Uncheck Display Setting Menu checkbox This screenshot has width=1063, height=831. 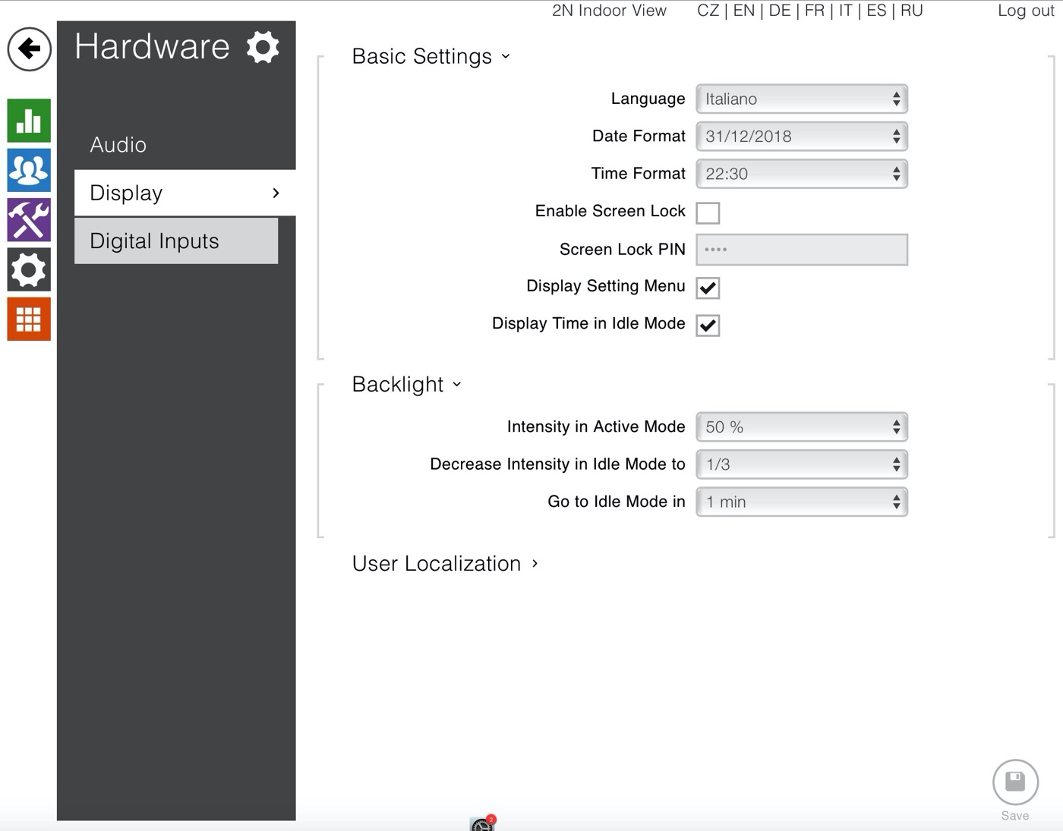[x=708, y=288]
